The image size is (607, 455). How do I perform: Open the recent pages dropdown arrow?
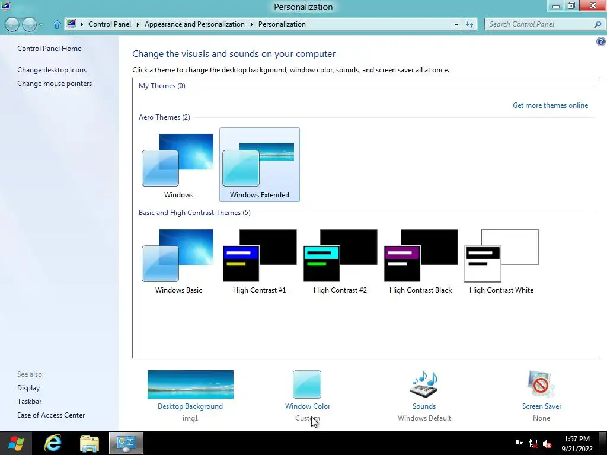(x=41, y=25)
